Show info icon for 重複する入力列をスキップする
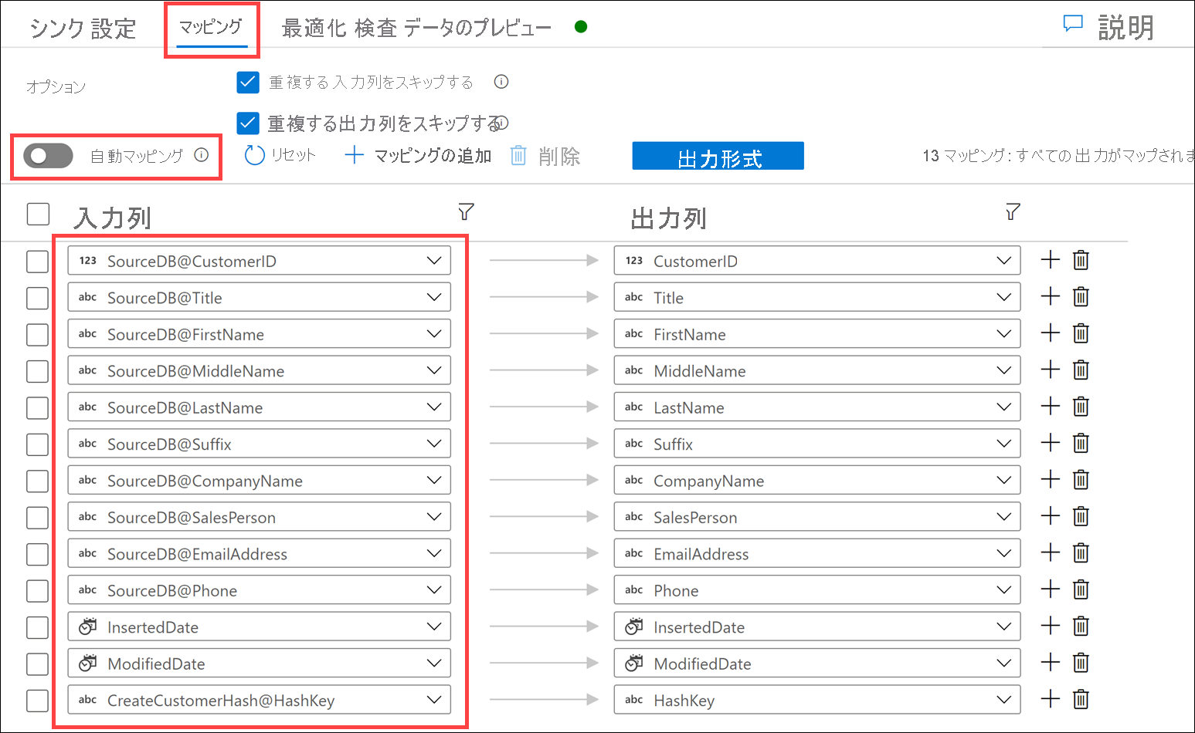Screen dimensions: 1195x733 pyautogui.click(x=501, y=81)
